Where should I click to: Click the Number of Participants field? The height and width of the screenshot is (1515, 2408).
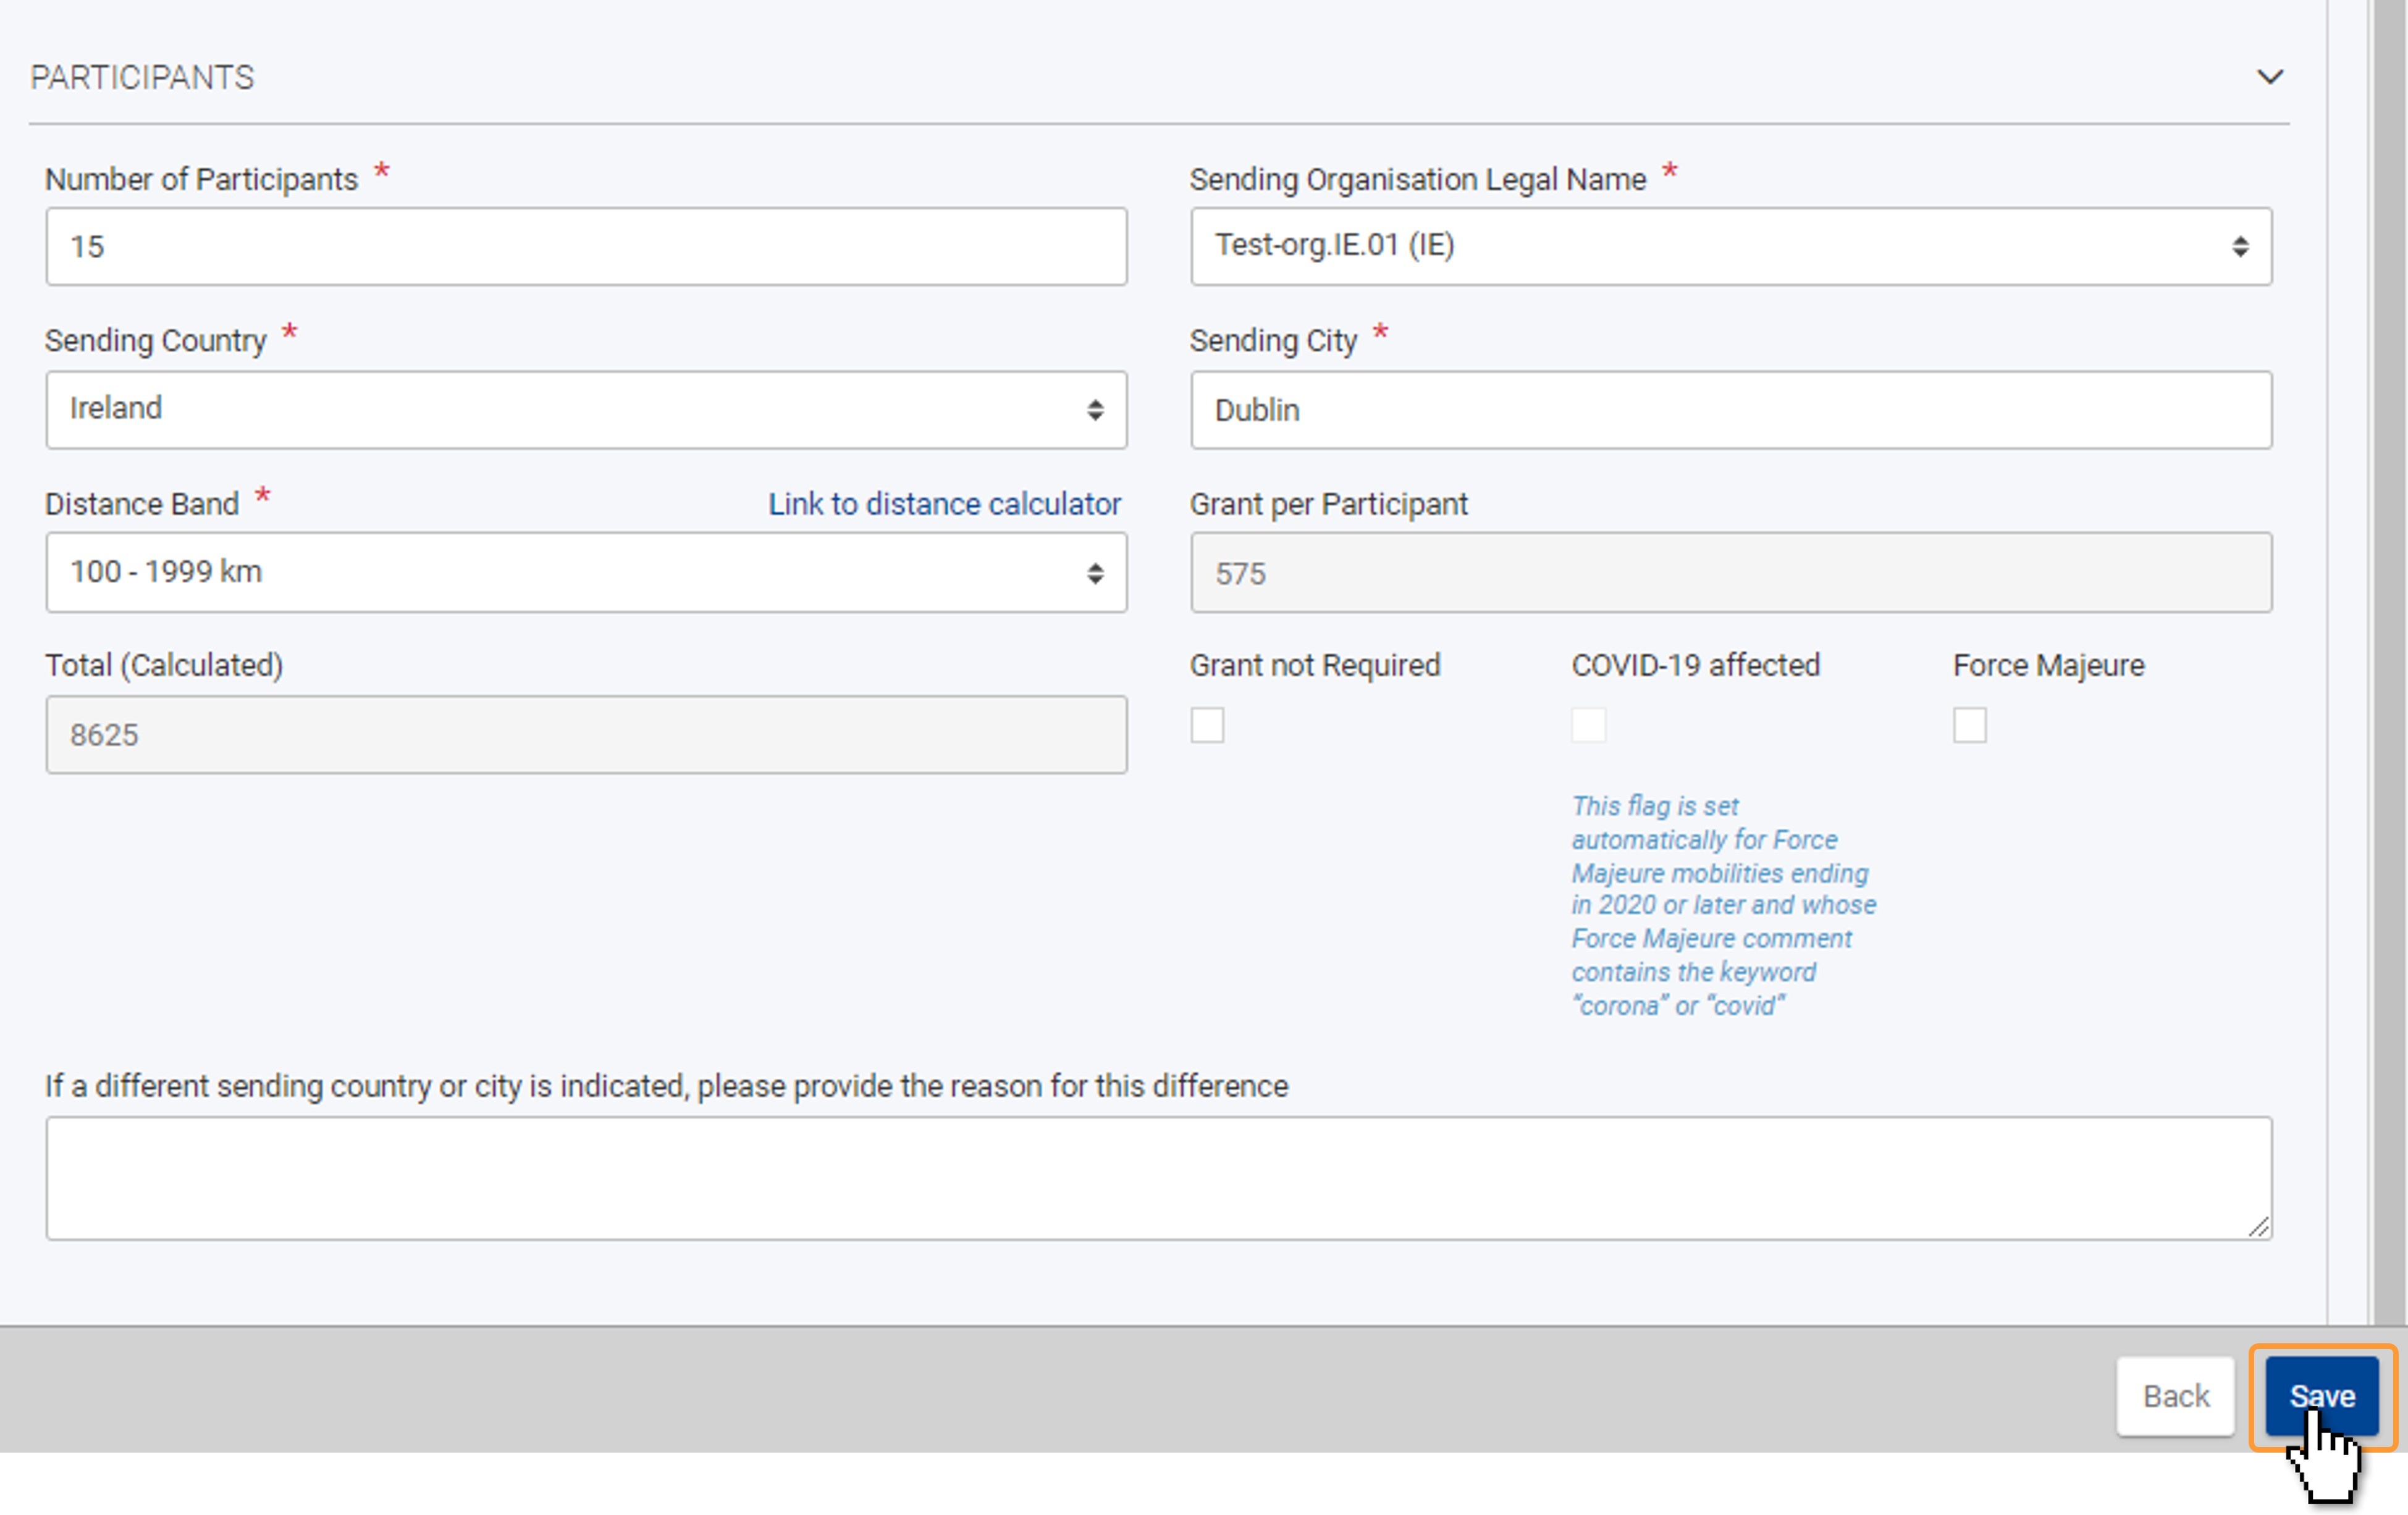tap(586, 246)
